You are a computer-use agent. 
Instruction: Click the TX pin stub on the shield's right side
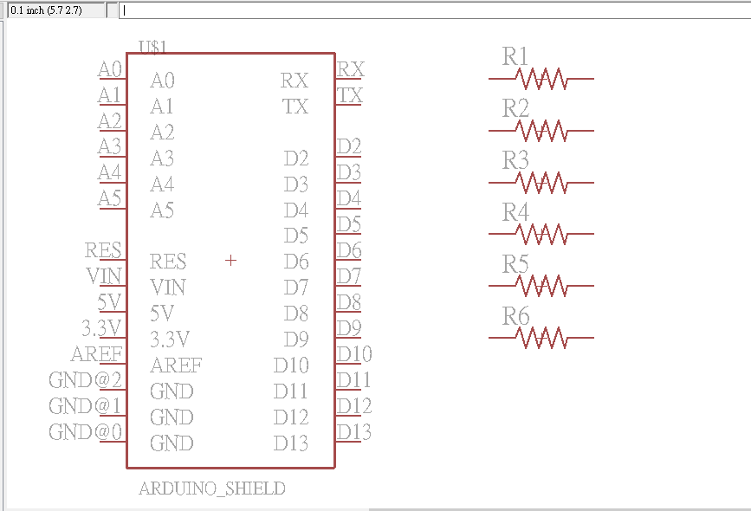[x=348, y=105]
